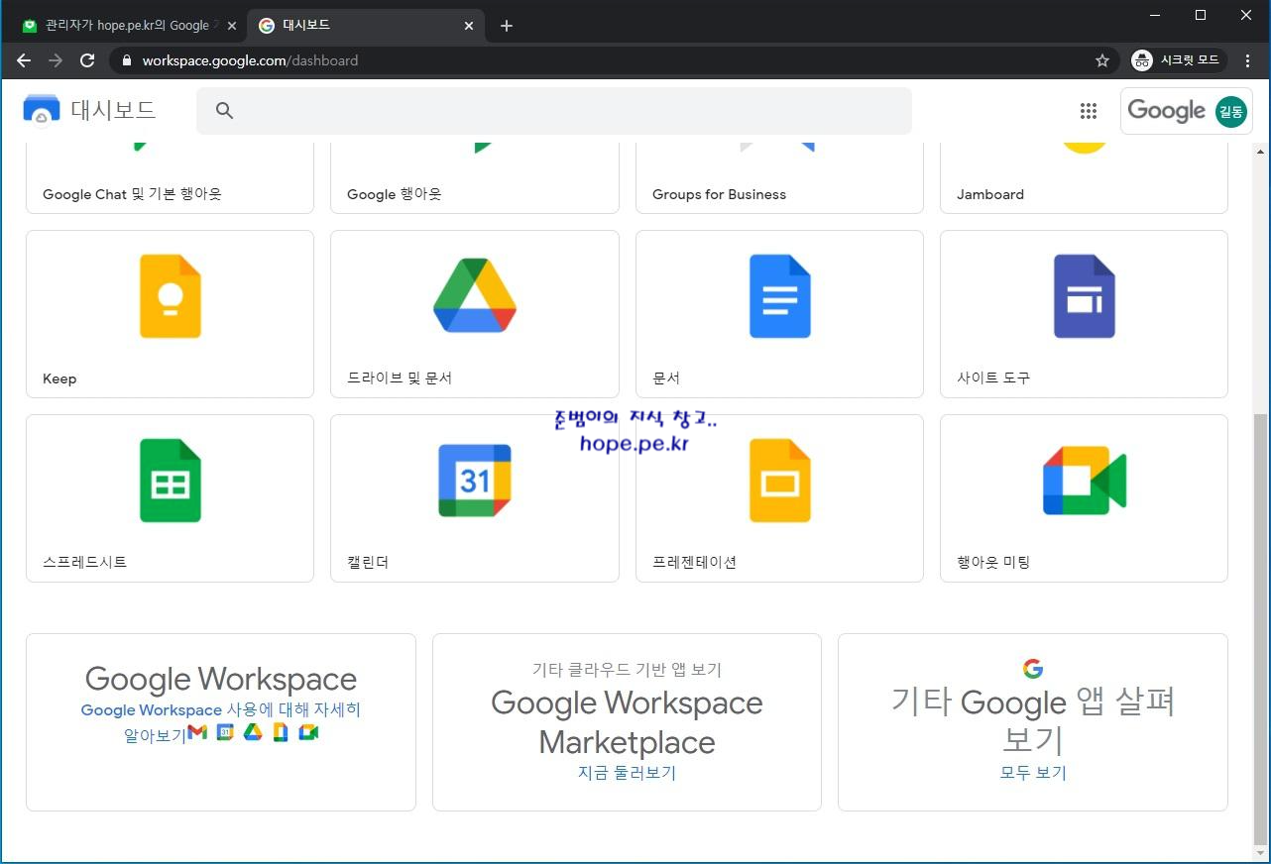Open Google Chat 및 기본 행아웃 card

(x=170, y=178)
